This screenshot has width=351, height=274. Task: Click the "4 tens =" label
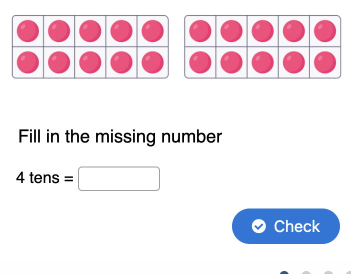(x=44, y=177)
